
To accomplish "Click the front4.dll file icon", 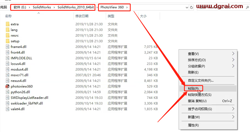I will click(x=8, y=53).
